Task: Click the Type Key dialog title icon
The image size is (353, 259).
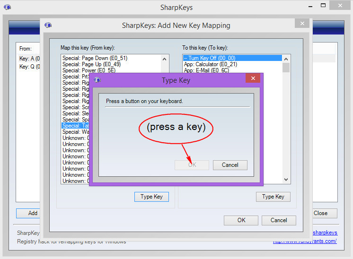Action: point(97,80)
